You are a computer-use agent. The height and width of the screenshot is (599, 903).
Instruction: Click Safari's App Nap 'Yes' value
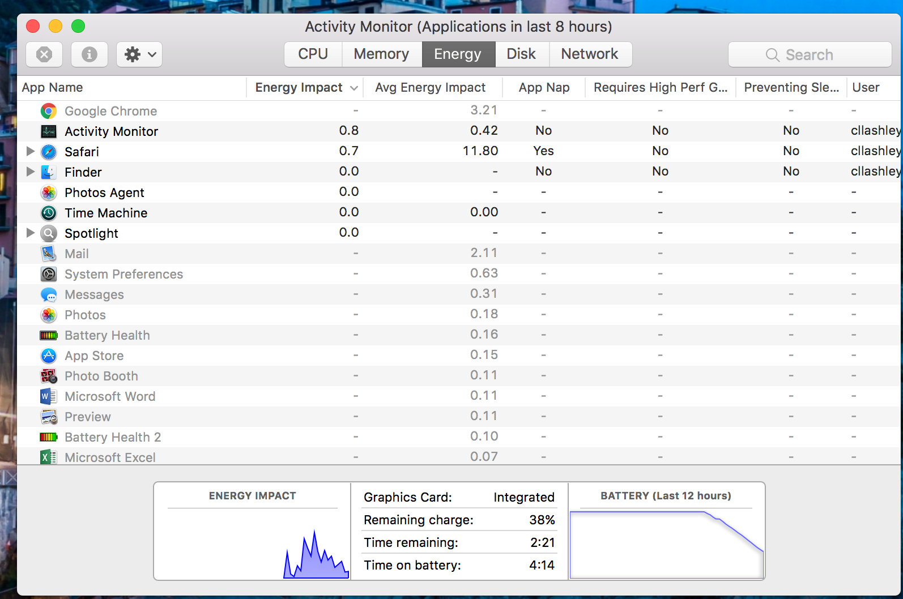pyautogui.click(x=544, y=151)
